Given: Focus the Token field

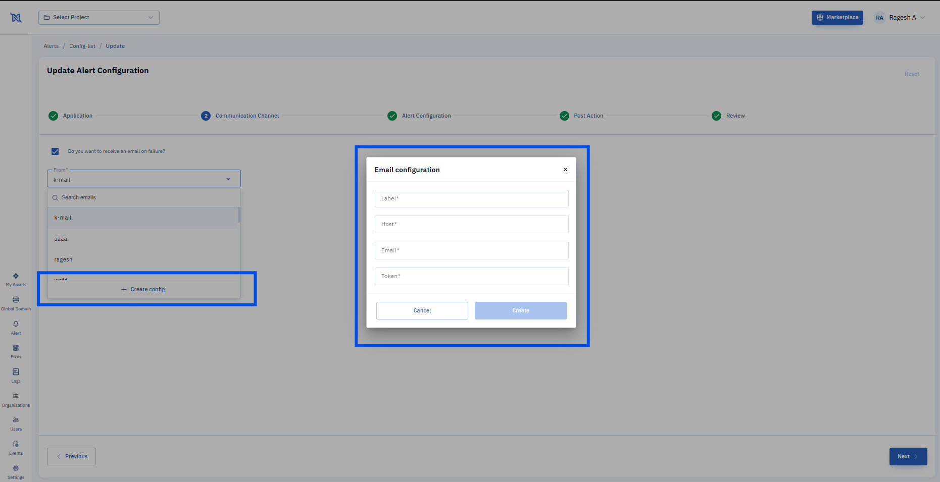Looking at the screenshot, I should pos(471,276).
